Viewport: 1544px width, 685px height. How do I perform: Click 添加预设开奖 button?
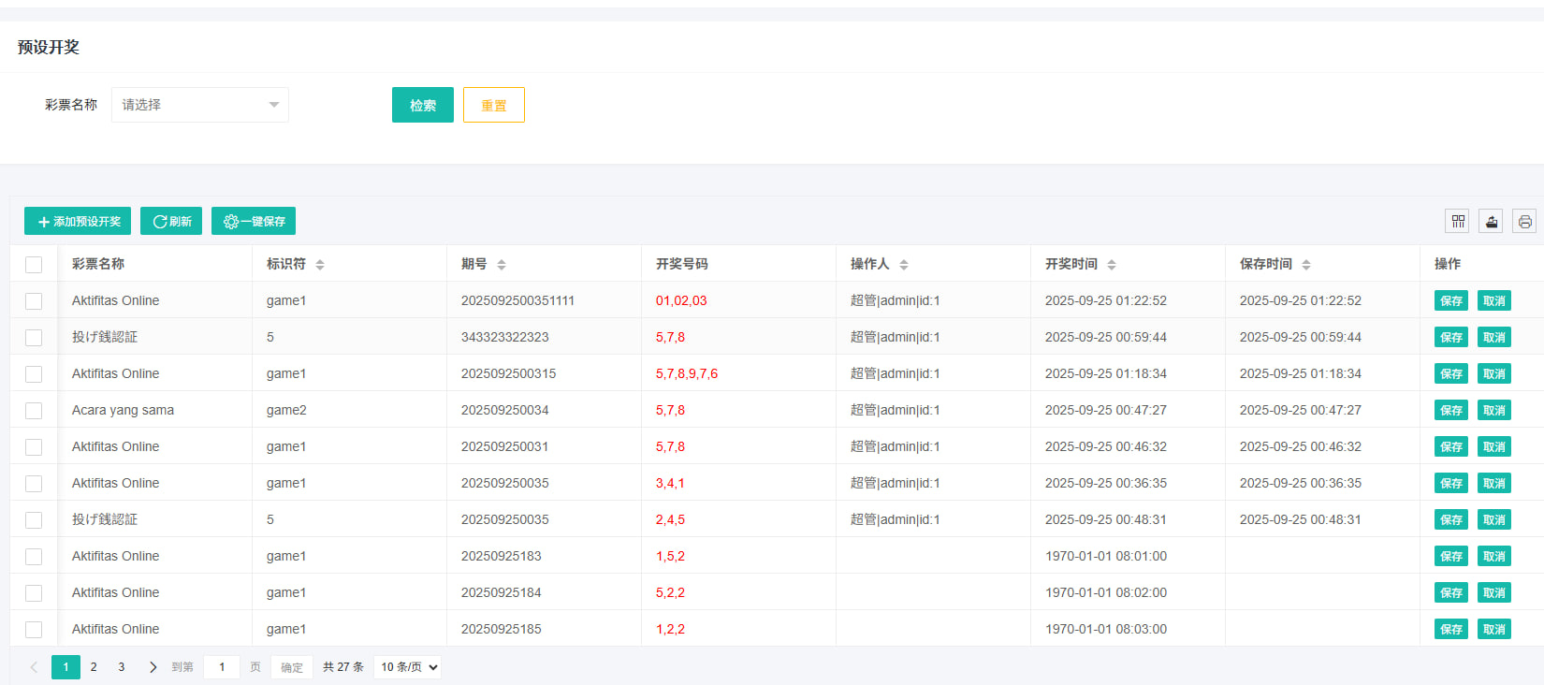(x=78, y=222)
